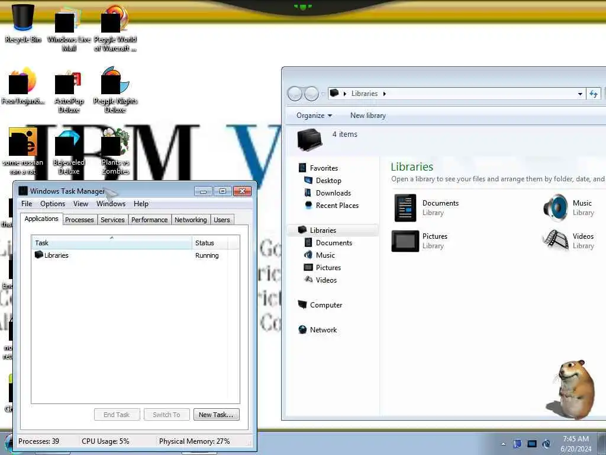
Task: Open the File menu in Task Manager
Action: (27, 204)
